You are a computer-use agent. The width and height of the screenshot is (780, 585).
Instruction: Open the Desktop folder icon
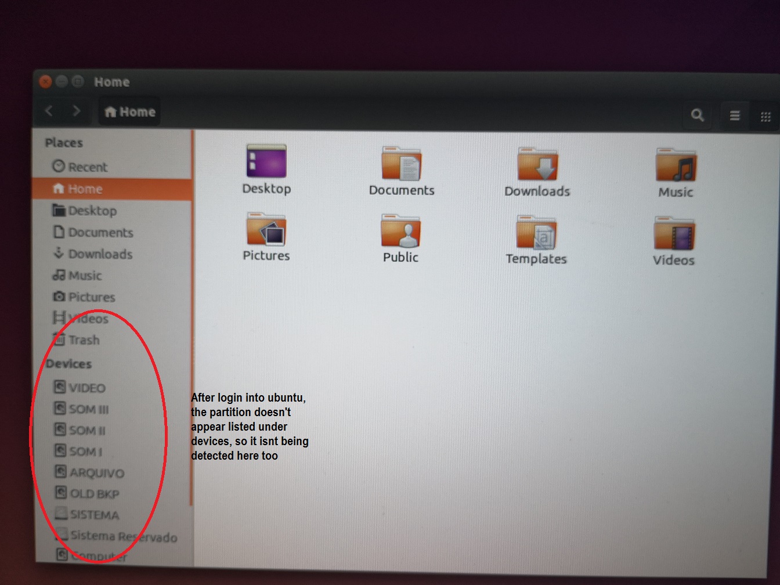(266, 161)
